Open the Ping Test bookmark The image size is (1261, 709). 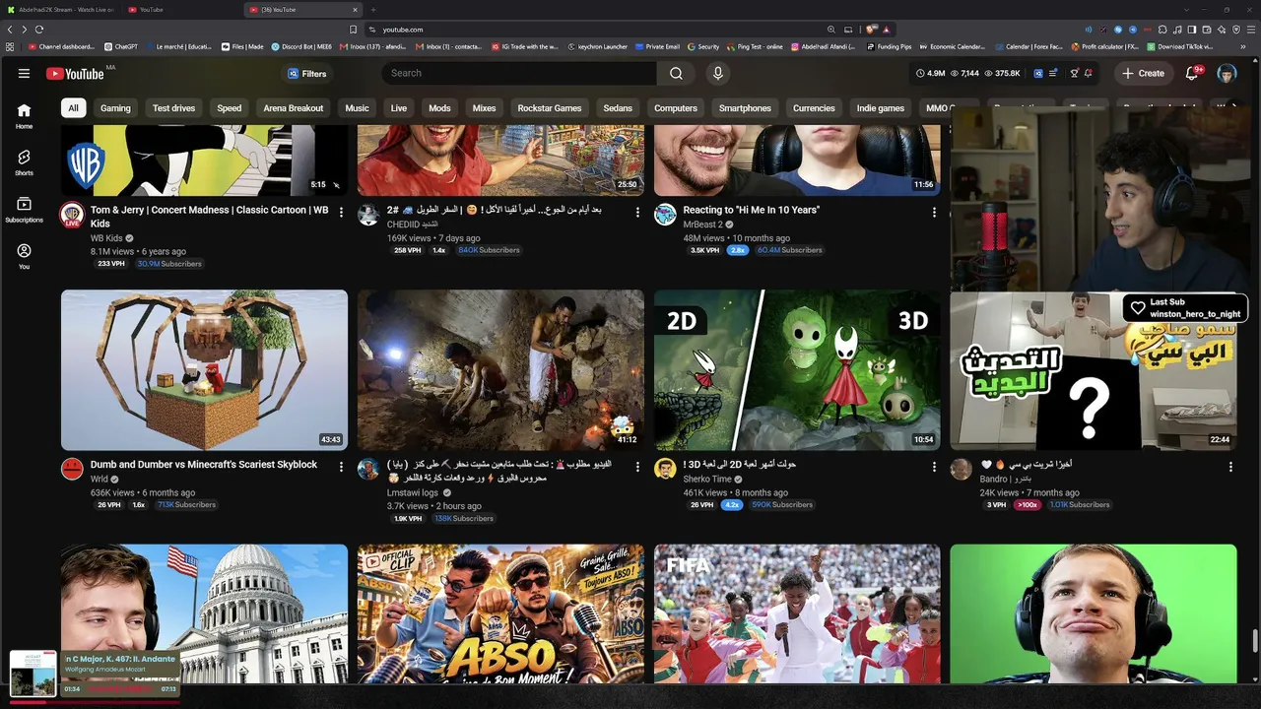pyautogui.click(x=754, y=46)
